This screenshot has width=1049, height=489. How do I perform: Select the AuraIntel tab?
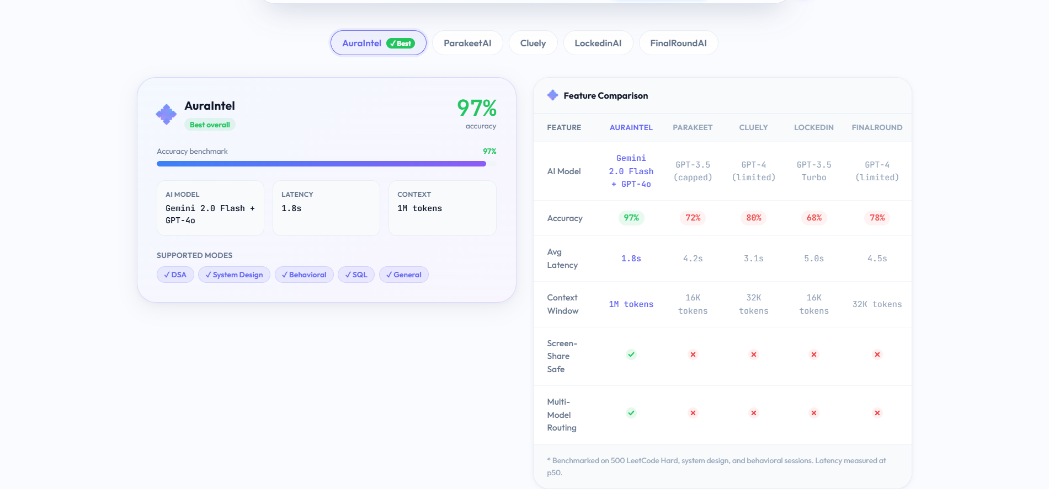coord(378,43)
